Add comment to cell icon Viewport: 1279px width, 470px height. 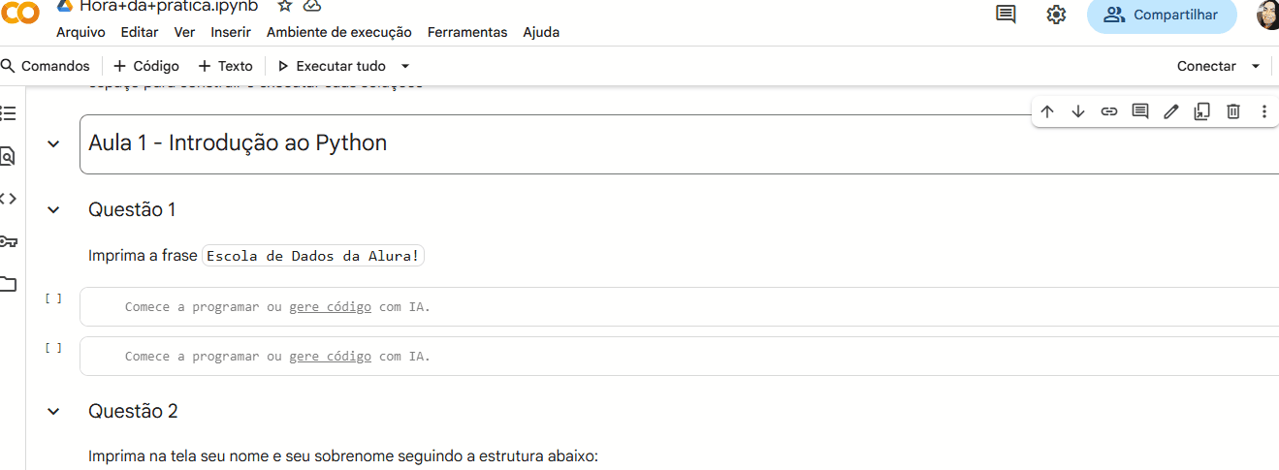point(1140,111)
